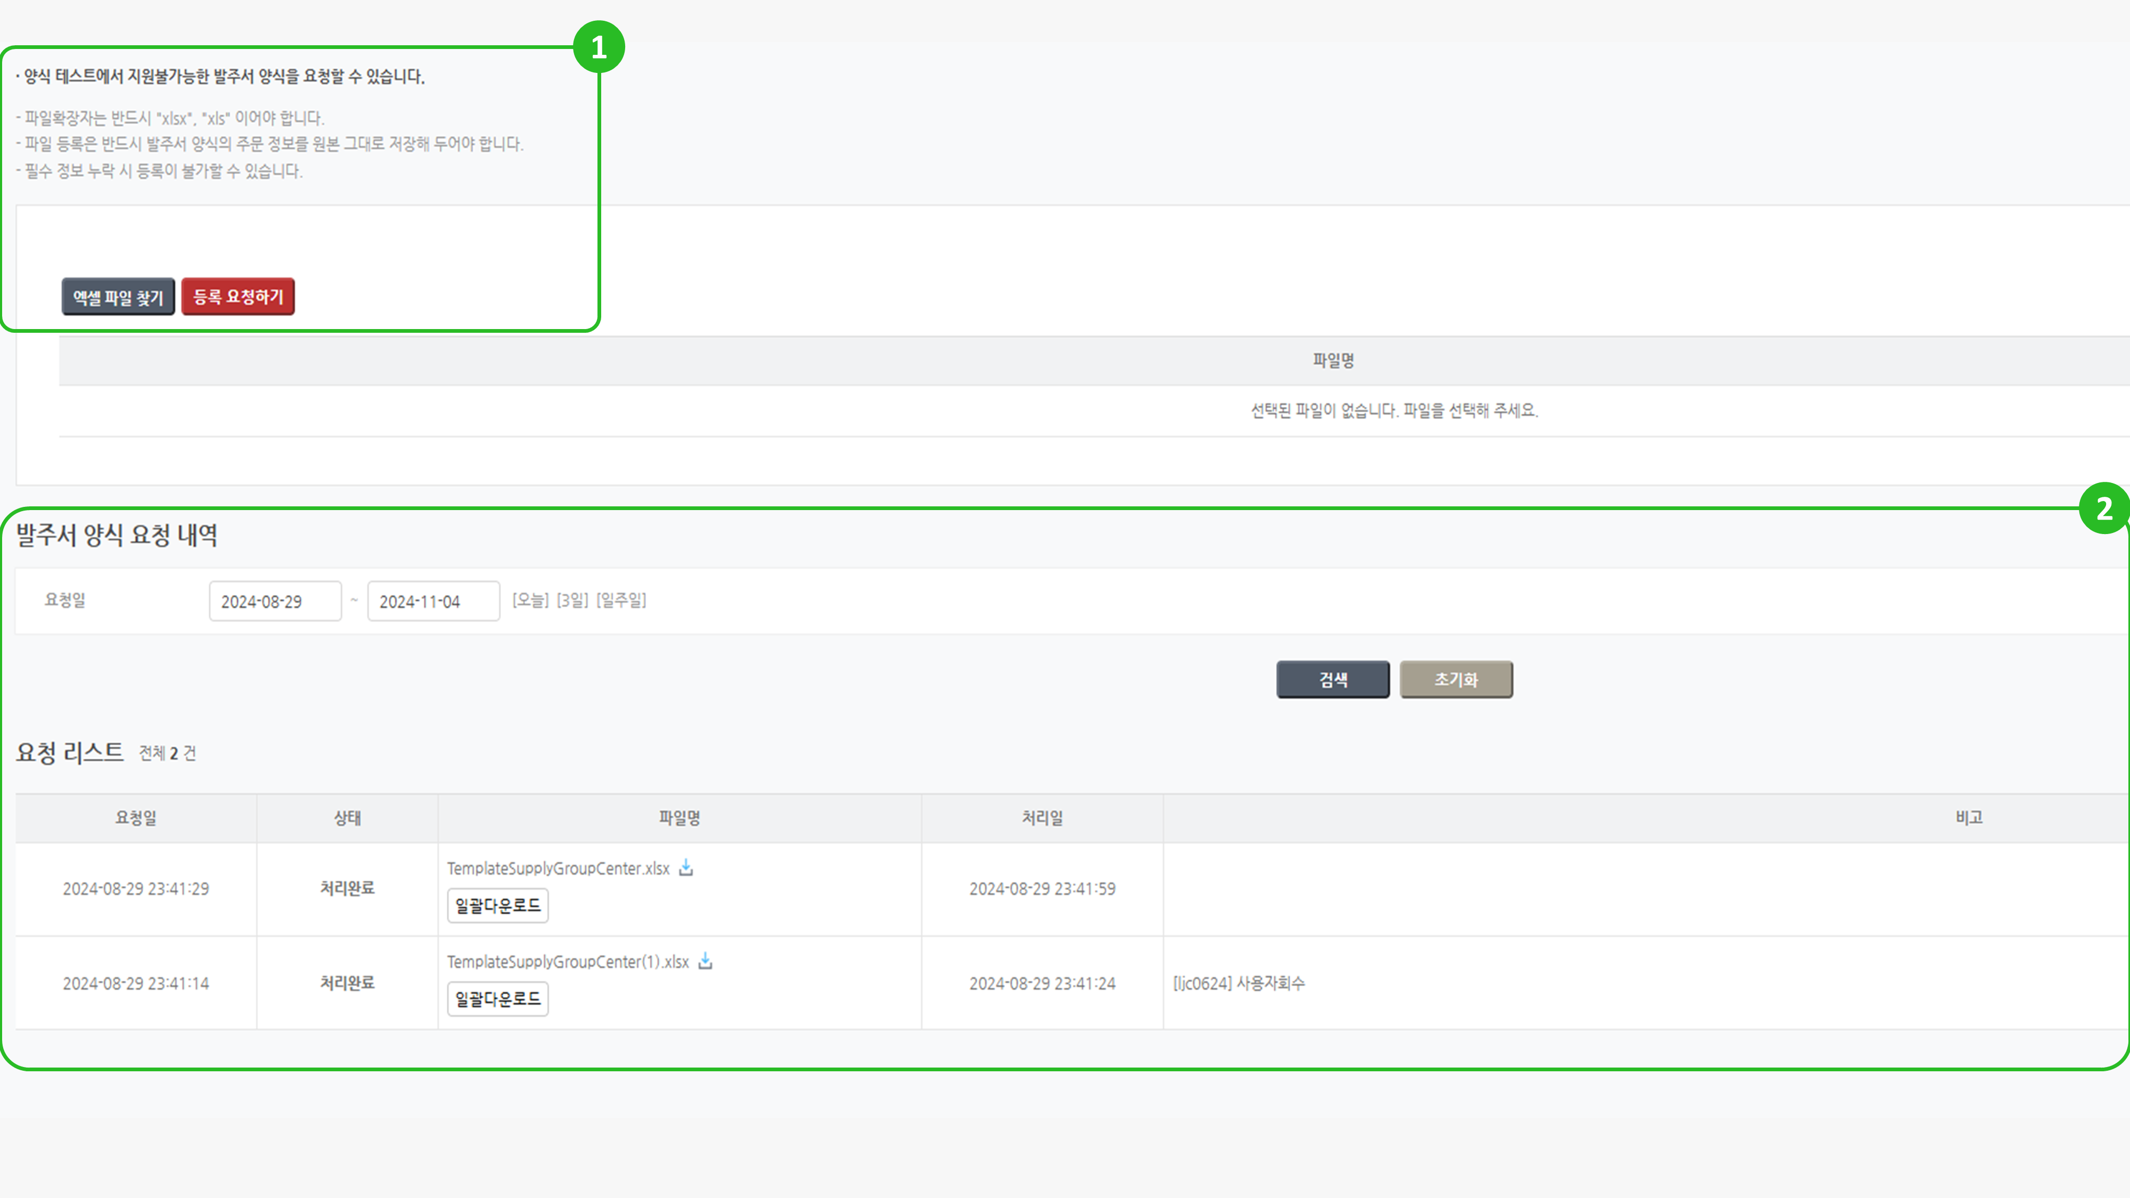Click the green number 1 badge
The width and height of the screenshot is (2130, 1198).
point(599,47)
